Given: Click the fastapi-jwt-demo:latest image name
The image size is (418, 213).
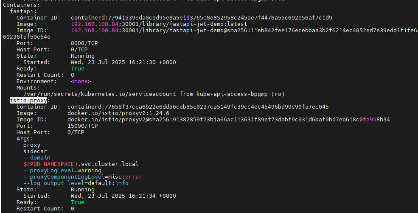Looking at the screenshot, I should tap(208, 24).
